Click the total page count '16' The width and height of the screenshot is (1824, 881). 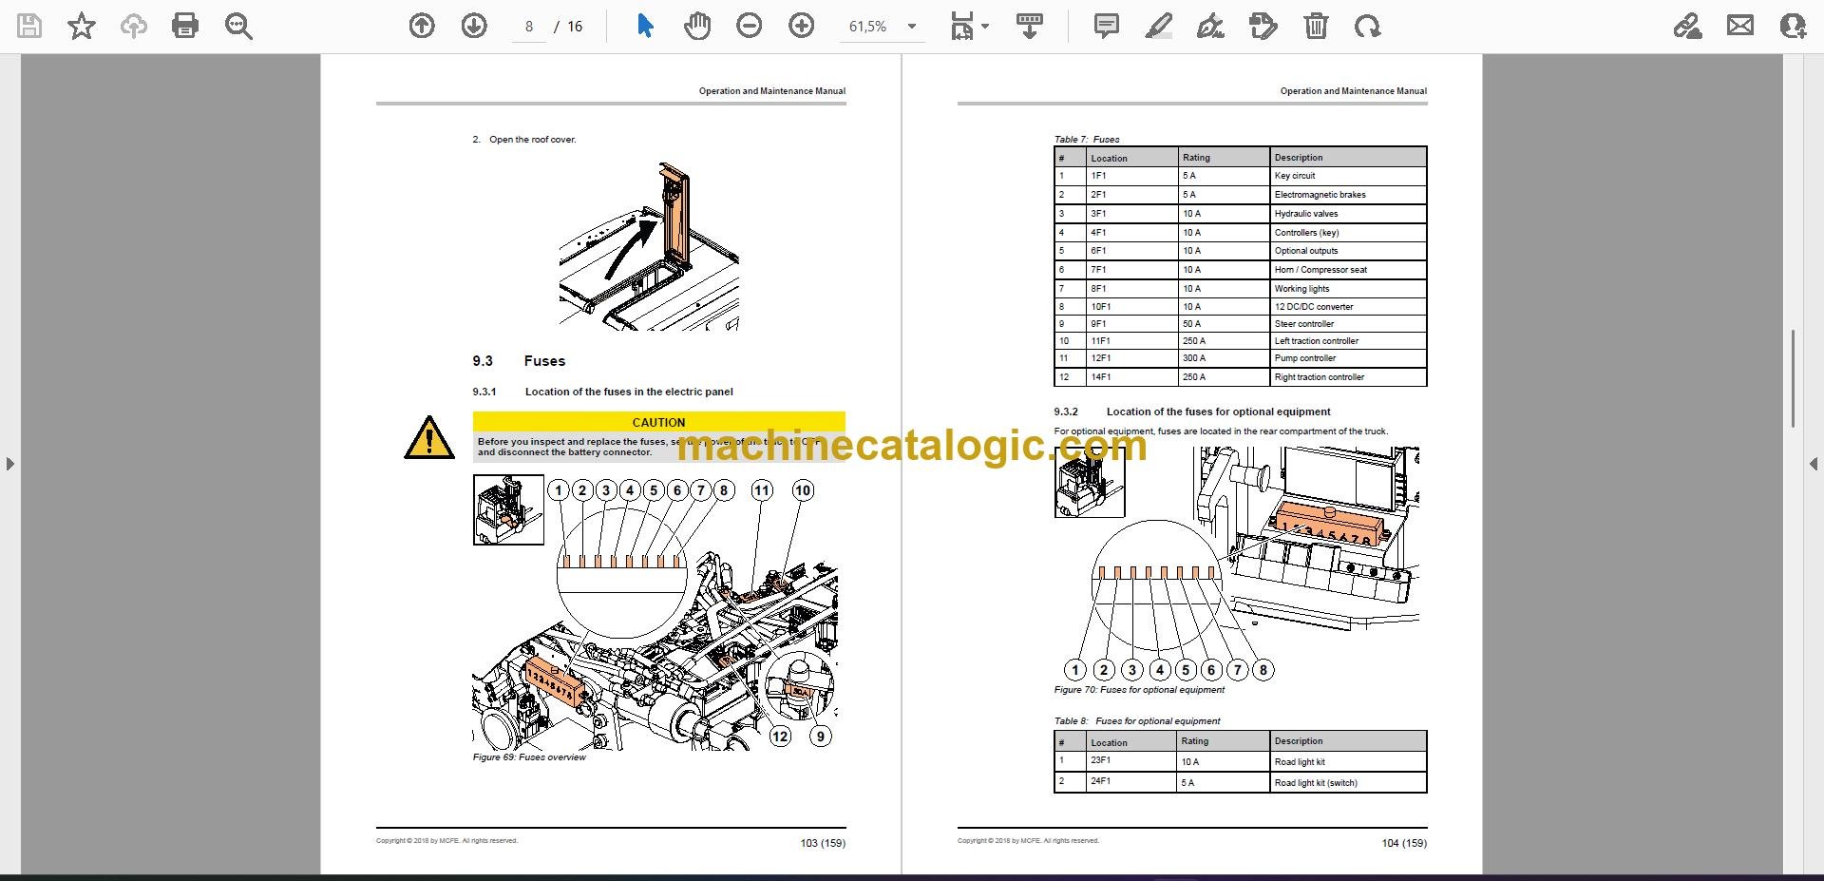[575, 27]
